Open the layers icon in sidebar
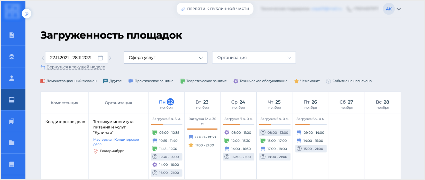 pyautogui.click(x=12, y=57)
